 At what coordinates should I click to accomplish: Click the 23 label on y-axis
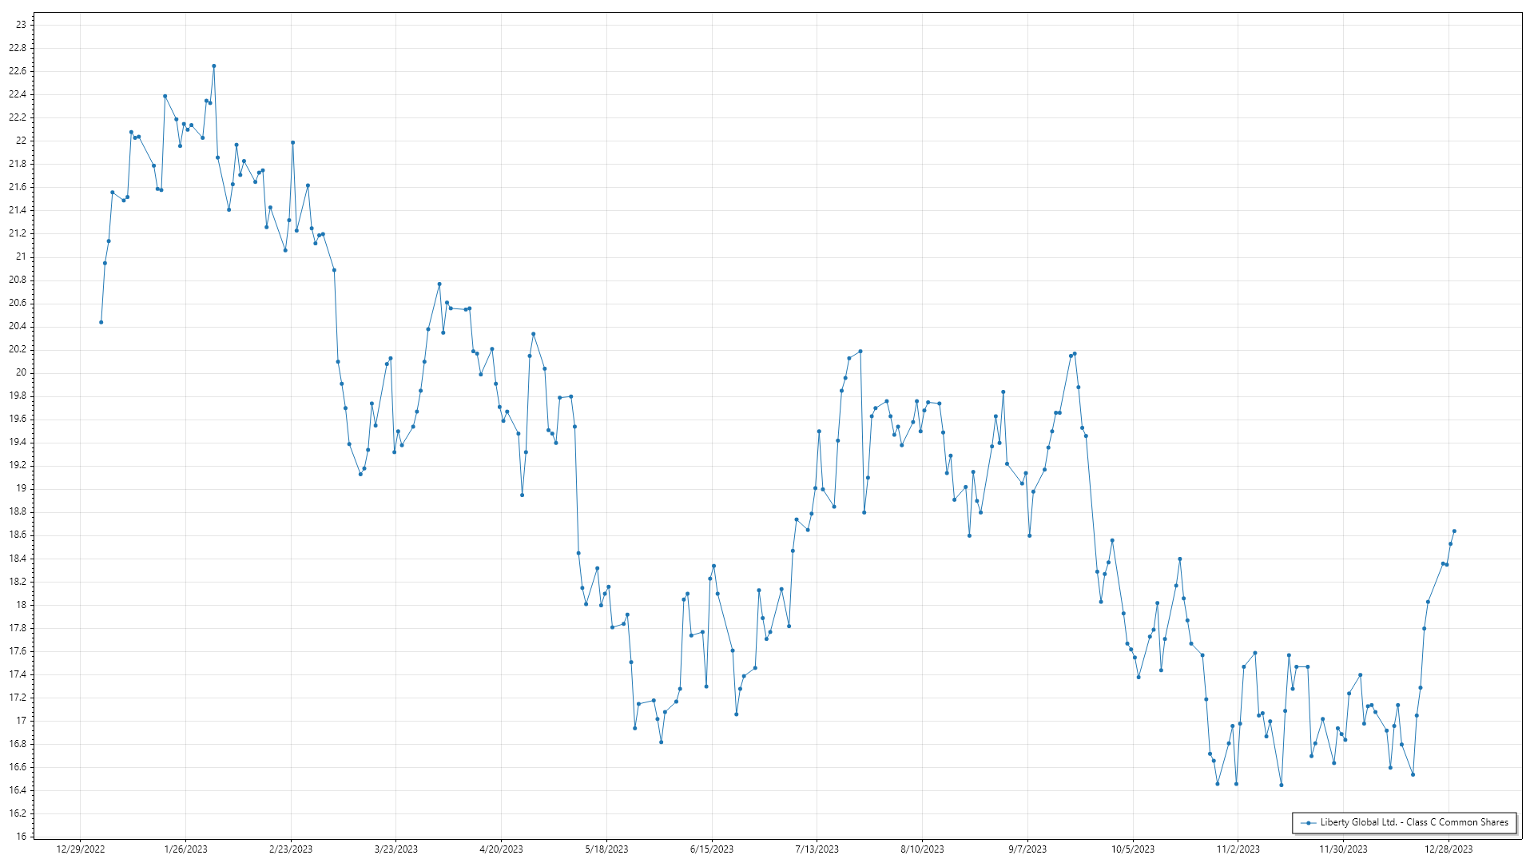[x=21, y=25]
